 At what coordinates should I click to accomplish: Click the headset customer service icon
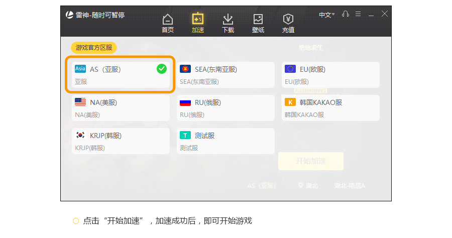[346, 14]
